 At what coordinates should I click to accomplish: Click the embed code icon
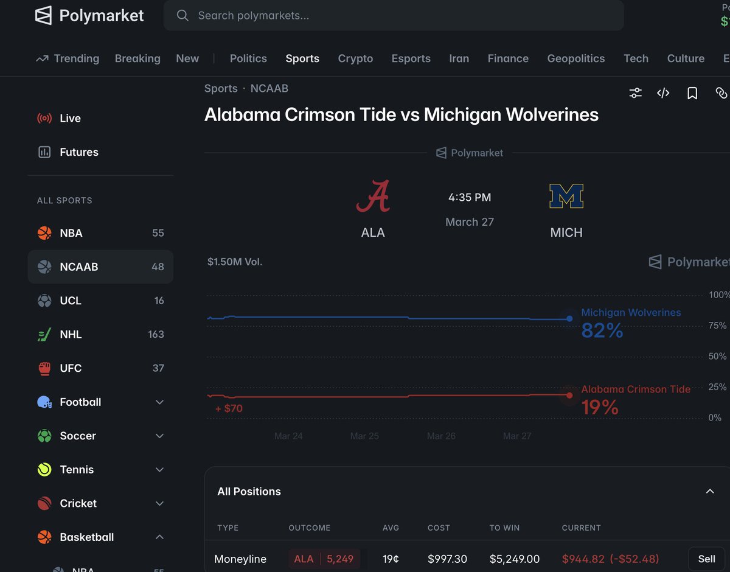coord(664,93)
